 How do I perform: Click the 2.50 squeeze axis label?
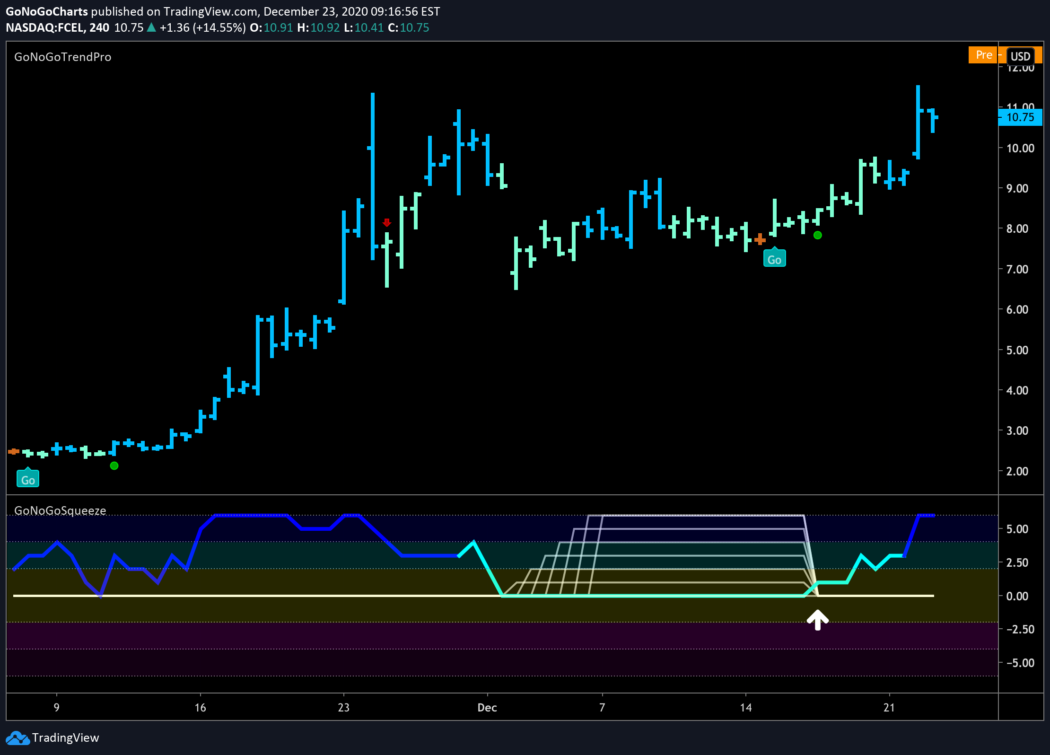1017,562
